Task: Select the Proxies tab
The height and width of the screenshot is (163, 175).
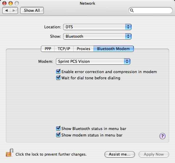Action: pyautogui.click(x=84, y=49)
